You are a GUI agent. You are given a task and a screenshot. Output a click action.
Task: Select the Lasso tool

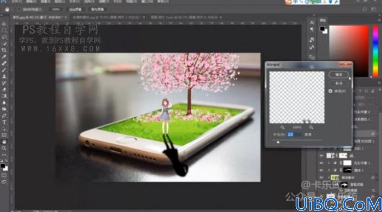pyautogui.click(x=4, y=37)
